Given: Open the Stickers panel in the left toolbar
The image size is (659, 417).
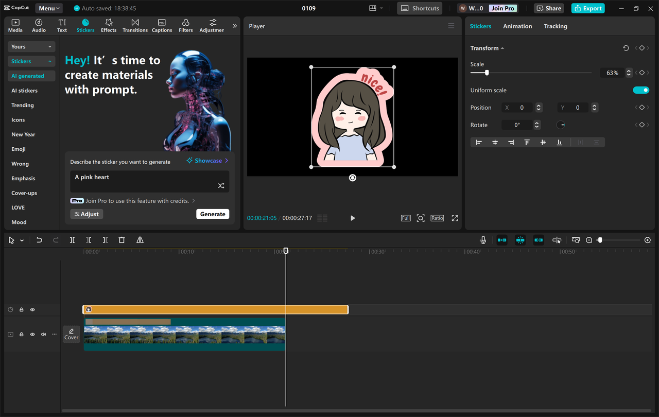Looking at the screenshot, I should [x=85, y=25].
